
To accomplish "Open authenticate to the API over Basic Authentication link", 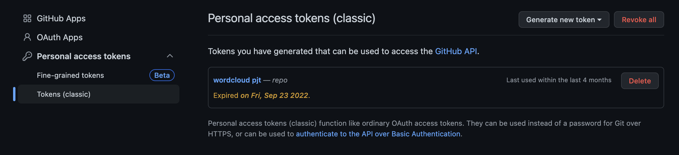I will pyautogui.click(x=378, y=134).
